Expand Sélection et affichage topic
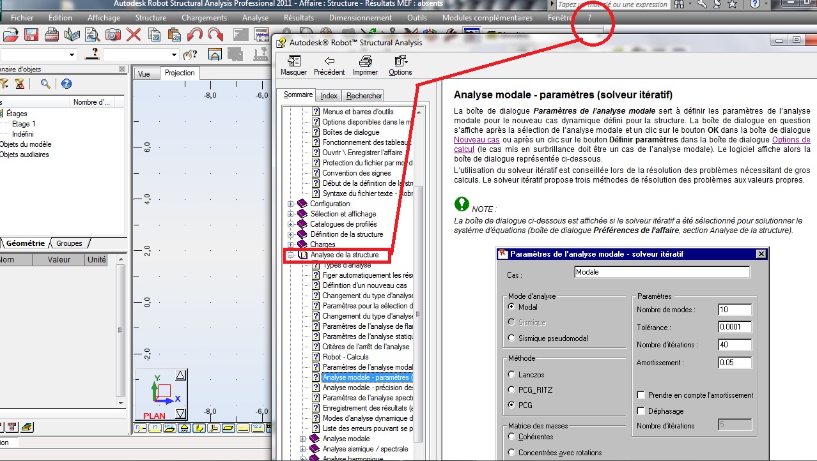This screenshot has width=817, height=461. (x=291, y=214)
